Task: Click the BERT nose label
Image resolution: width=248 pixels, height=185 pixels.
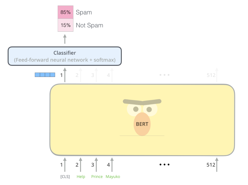Action: [x=142, y=124]
